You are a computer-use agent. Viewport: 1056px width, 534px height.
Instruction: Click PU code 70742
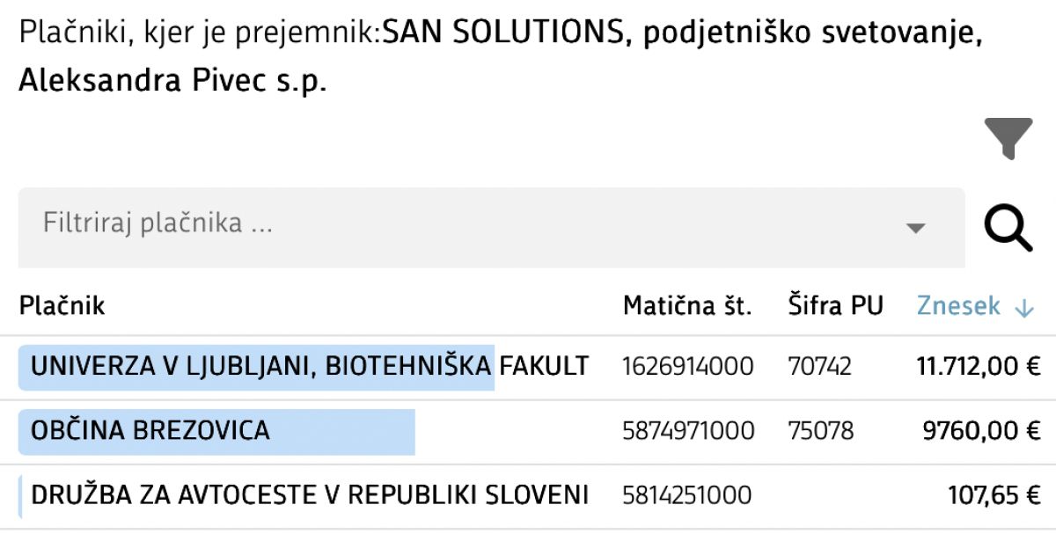pyautogui.click(x=819, y=367)
